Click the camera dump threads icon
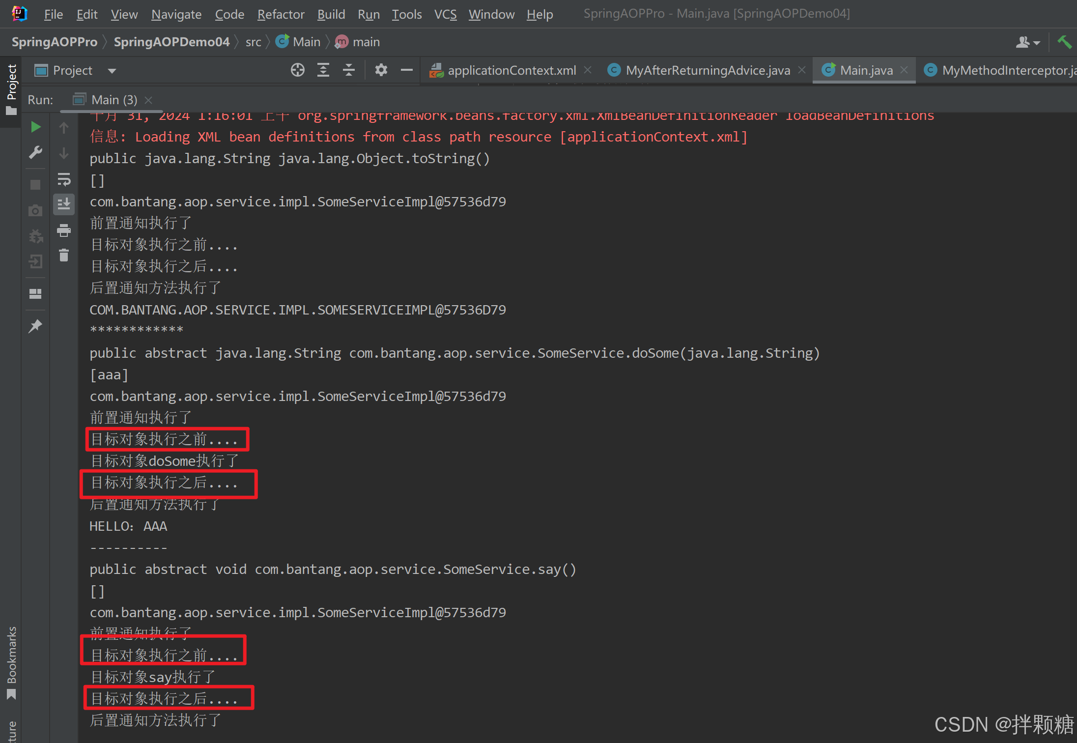 [35, 211]
